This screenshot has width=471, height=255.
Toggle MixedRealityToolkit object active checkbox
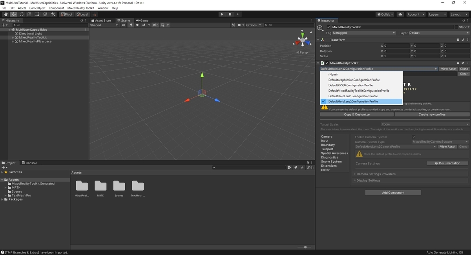pyautogui.click(x=329, y=27)
